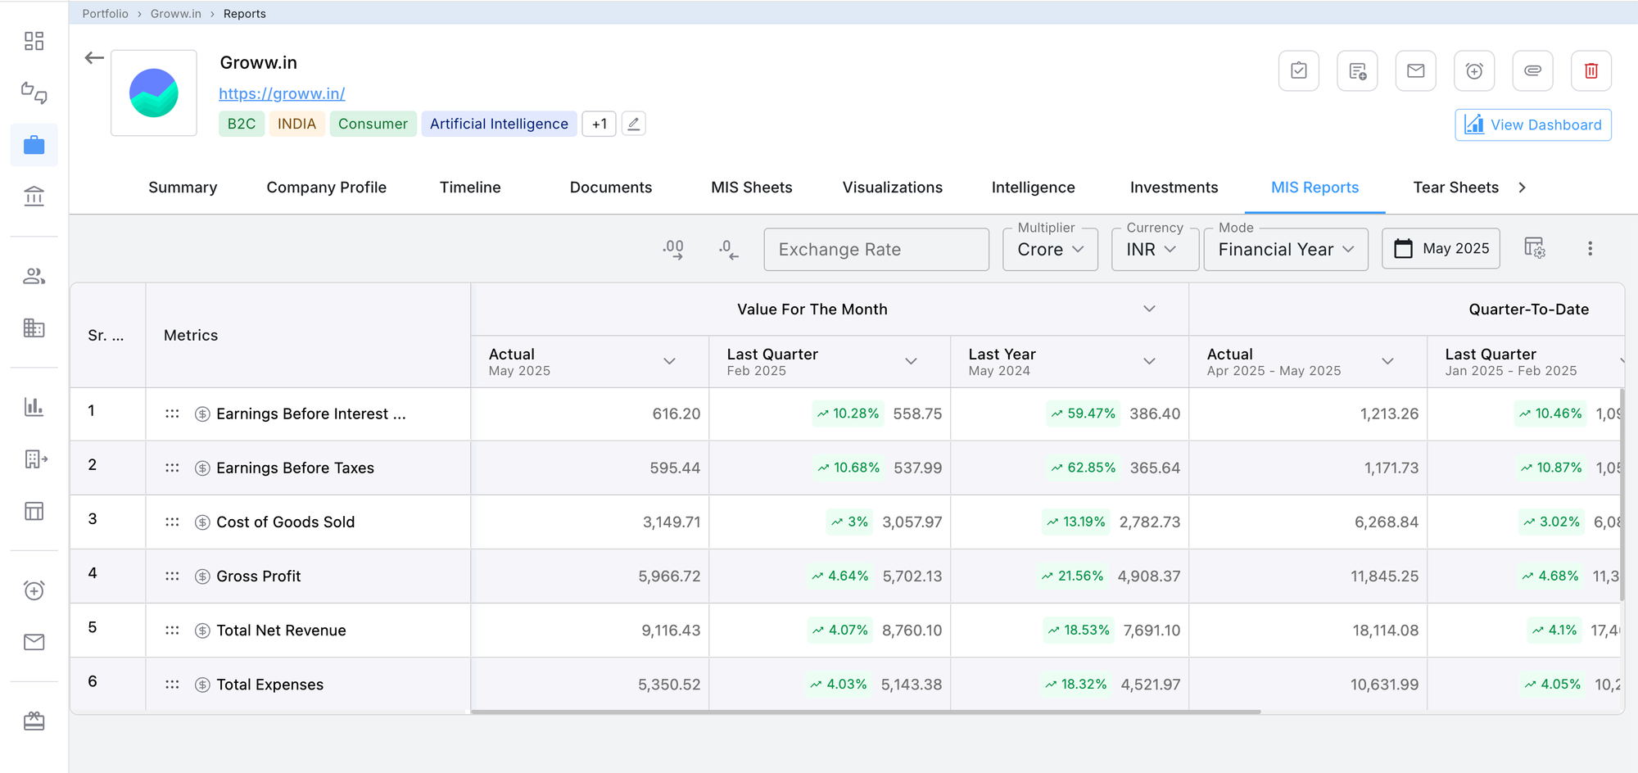Switch to the Tear Sheets tab

tap(1456, 188)
